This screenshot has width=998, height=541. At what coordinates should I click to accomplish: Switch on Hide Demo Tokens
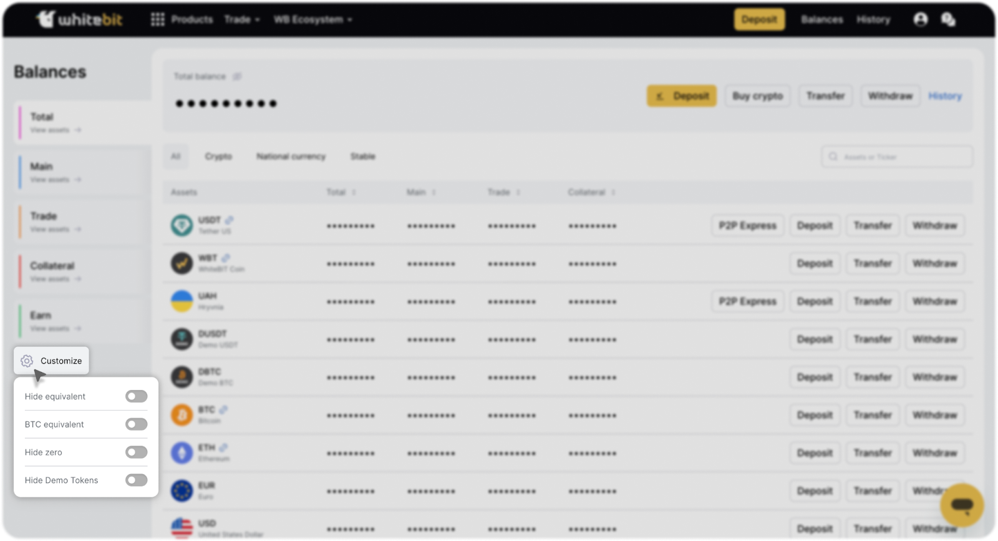[136, 480]
